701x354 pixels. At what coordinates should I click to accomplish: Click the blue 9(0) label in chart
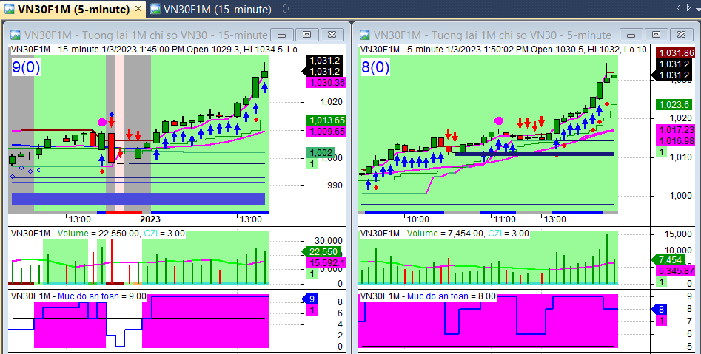tap(26, 67)
